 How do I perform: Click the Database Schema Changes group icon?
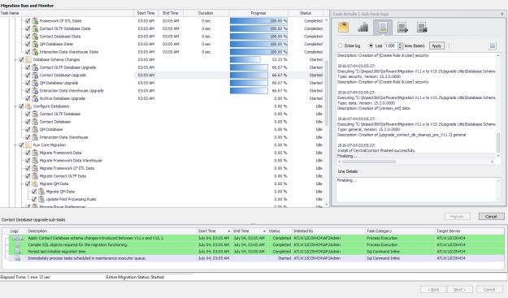28,60
